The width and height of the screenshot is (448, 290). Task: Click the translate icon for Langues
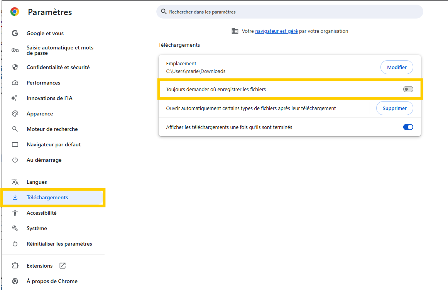15,182
